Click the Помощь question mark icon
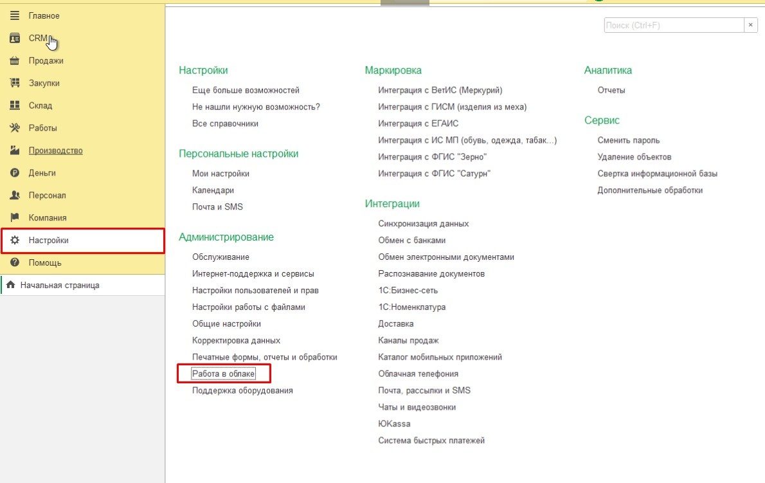 (x=15, y=262)
